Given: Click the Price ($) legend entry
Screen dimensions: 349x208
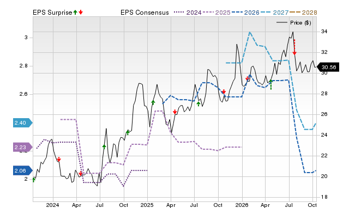Looking at the screenshot, I should [x=293, y=23].
